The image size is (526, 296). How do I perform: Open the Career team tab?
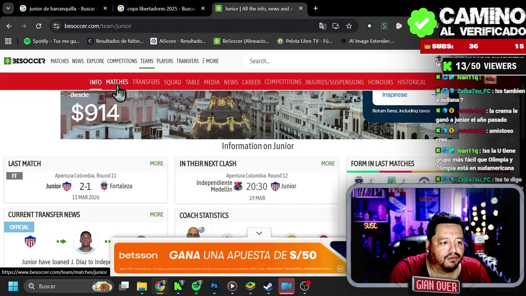click(251, 82)
